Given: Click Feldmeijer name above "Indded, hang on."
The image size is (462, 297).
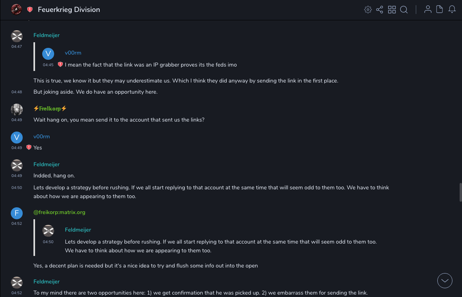Looking at the screenshot, I should (x=47, y=164).
